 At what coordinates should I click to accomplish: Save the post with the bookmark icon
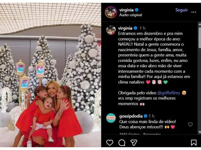[193, 142]
